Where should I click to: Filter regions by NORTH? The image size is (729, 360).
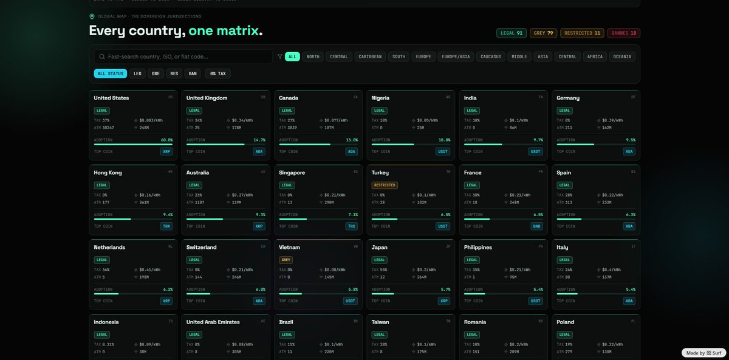[x=313, y=56]
